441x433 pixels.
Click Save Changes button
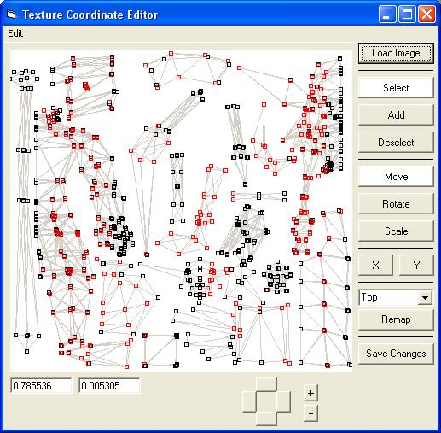point(396,354)
